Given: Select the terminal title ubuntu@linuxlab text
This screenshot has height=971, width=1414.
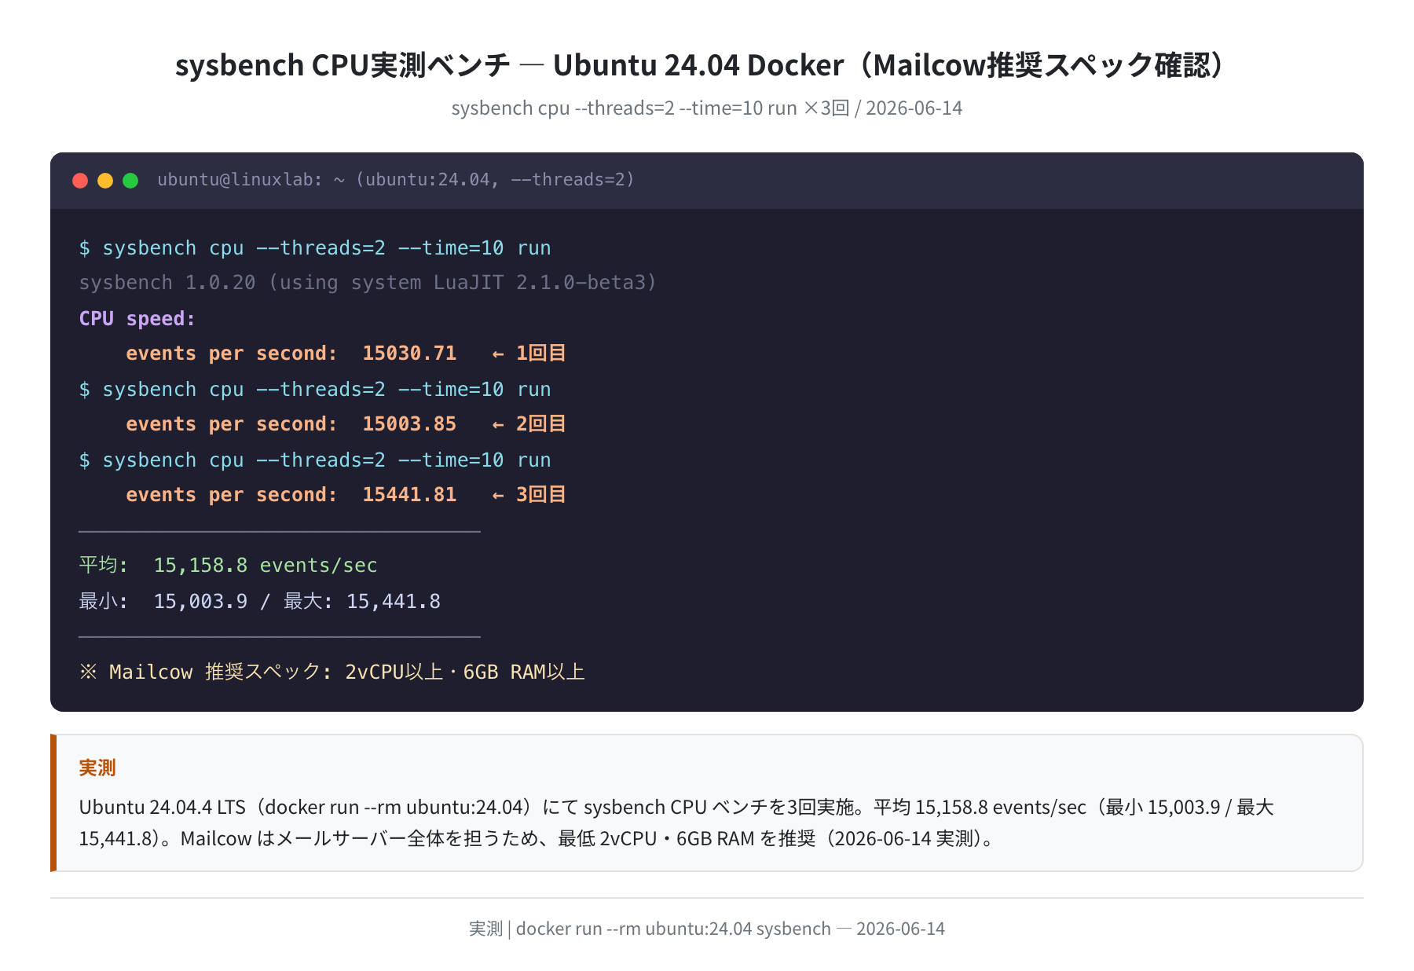Looking at the screenshot, I should 396,180.
